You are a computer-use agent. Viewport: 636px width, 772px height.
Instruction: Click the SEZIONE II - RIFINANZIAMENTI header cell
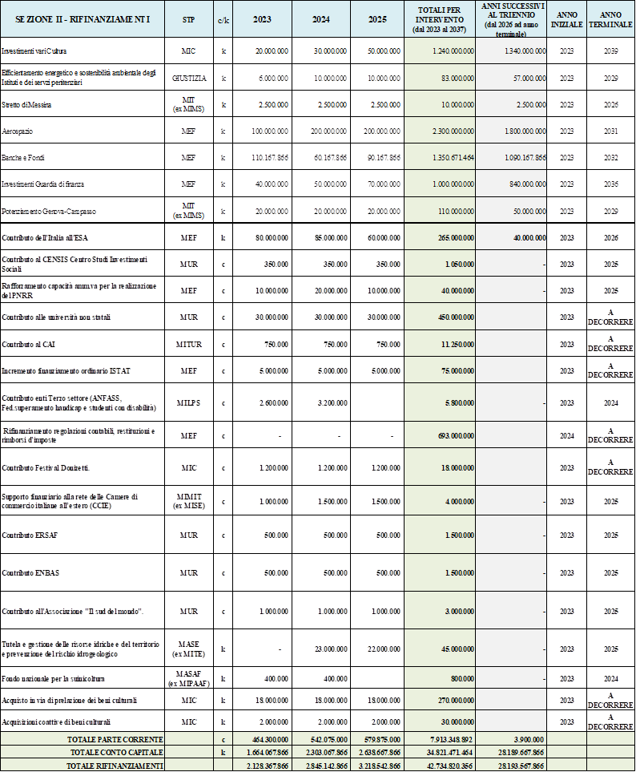click(x=82, y=18)
